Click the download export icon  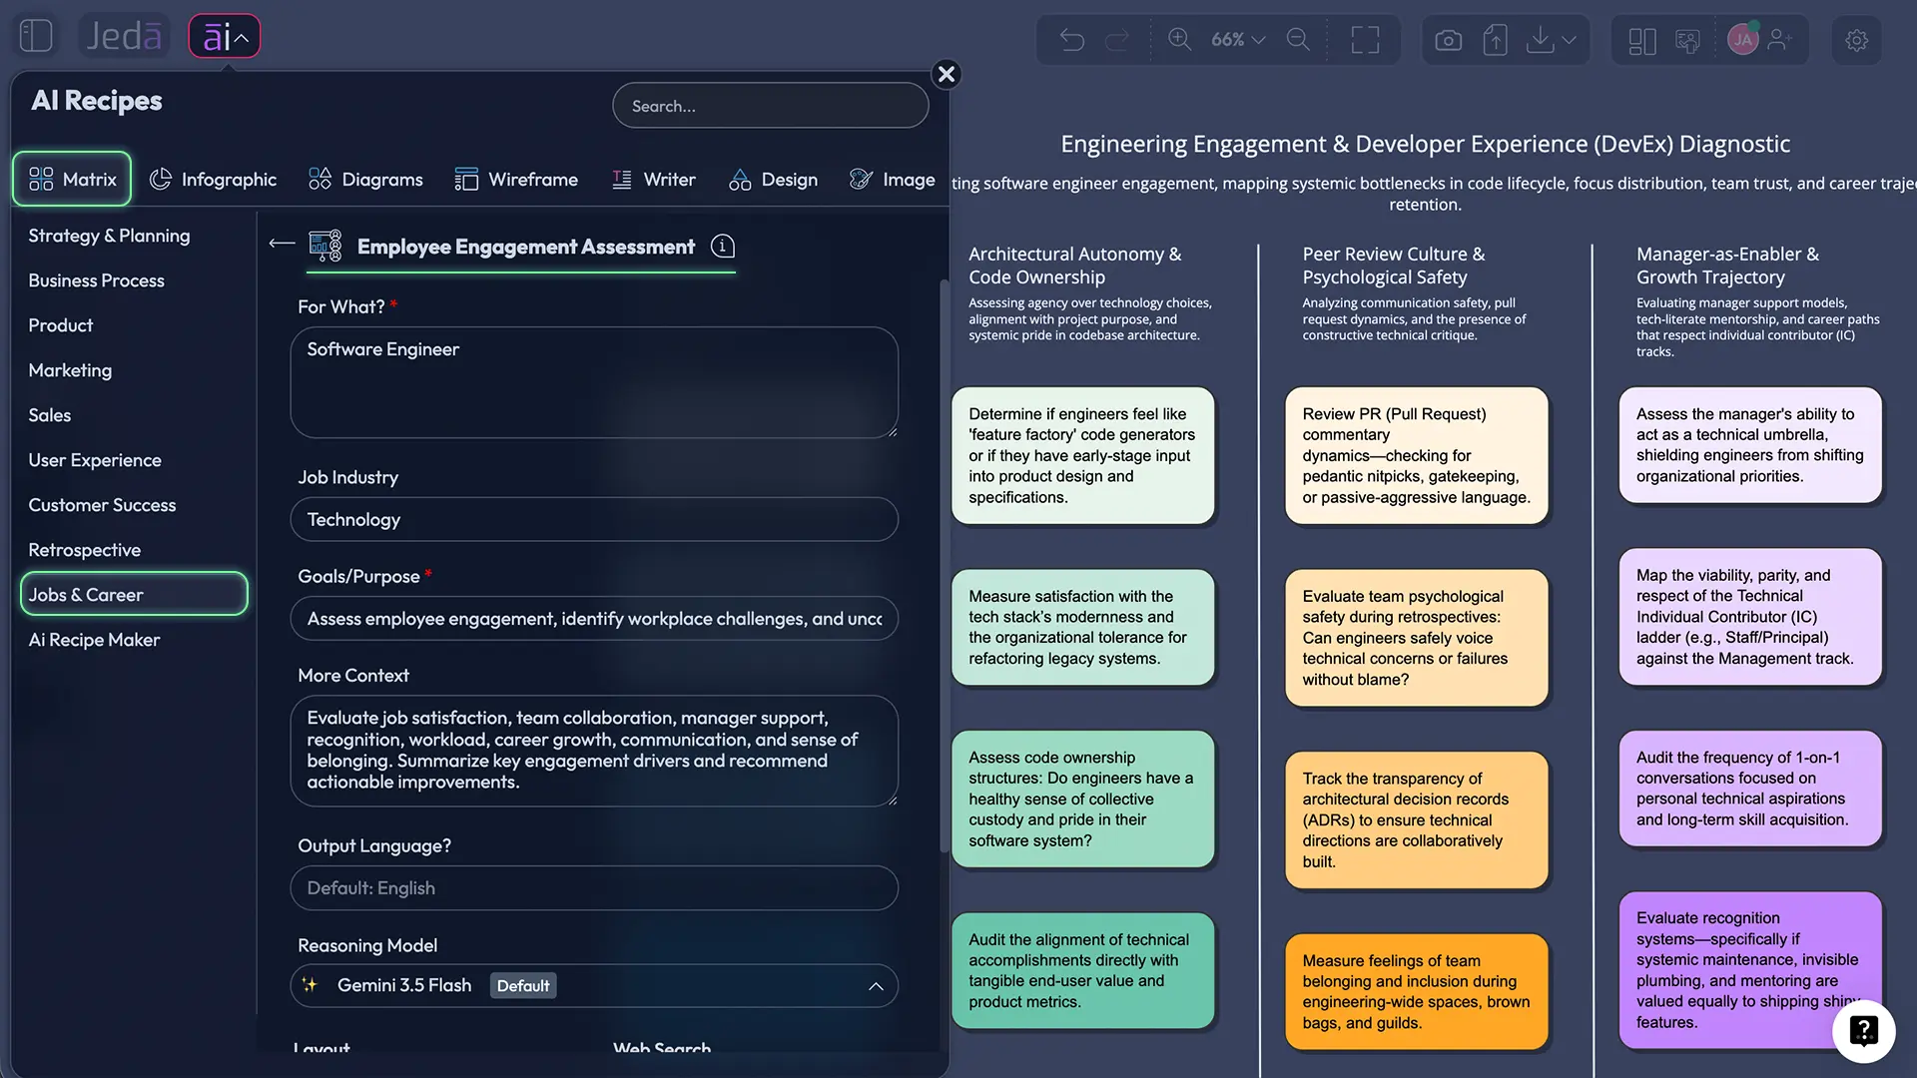click(1541, 40)
